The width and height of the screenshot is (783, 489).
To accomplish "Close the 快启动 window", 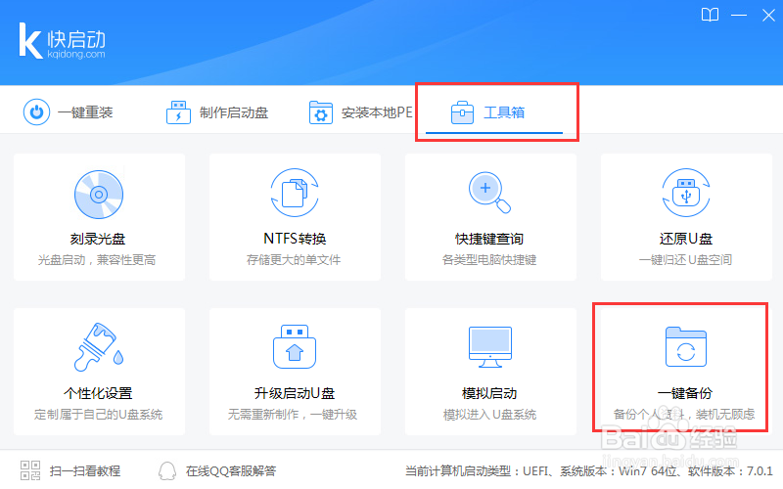I will (x=768, y=16).
